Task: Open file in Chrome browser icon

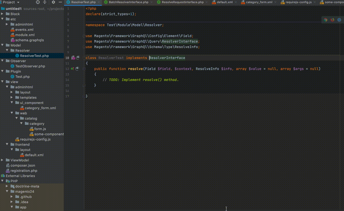Action: tap(325, 20)
